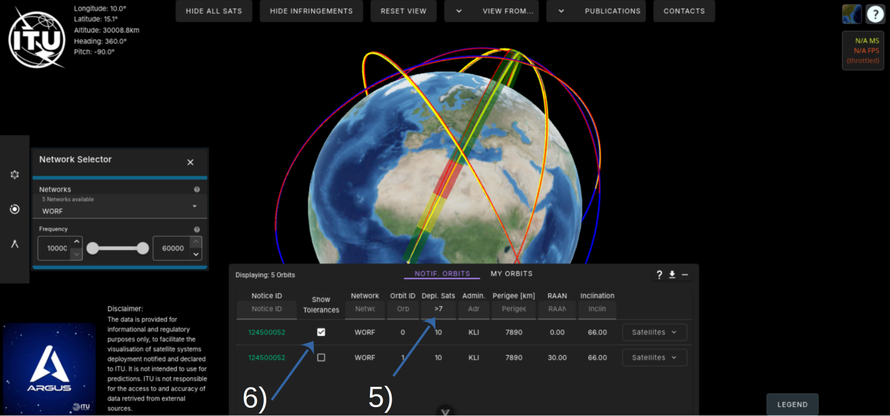
Task: Click the Reset View button
Action: pos(404,11)
